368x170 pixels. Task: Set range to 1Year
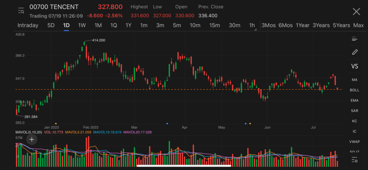coord(303,26)
